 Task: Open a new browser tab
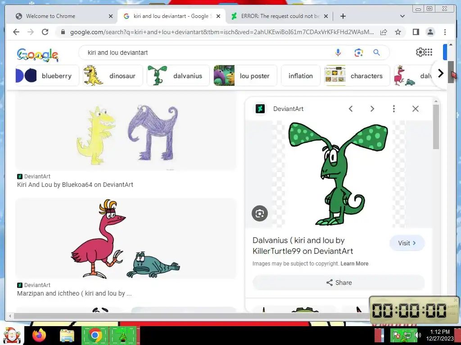pos(343,16)
